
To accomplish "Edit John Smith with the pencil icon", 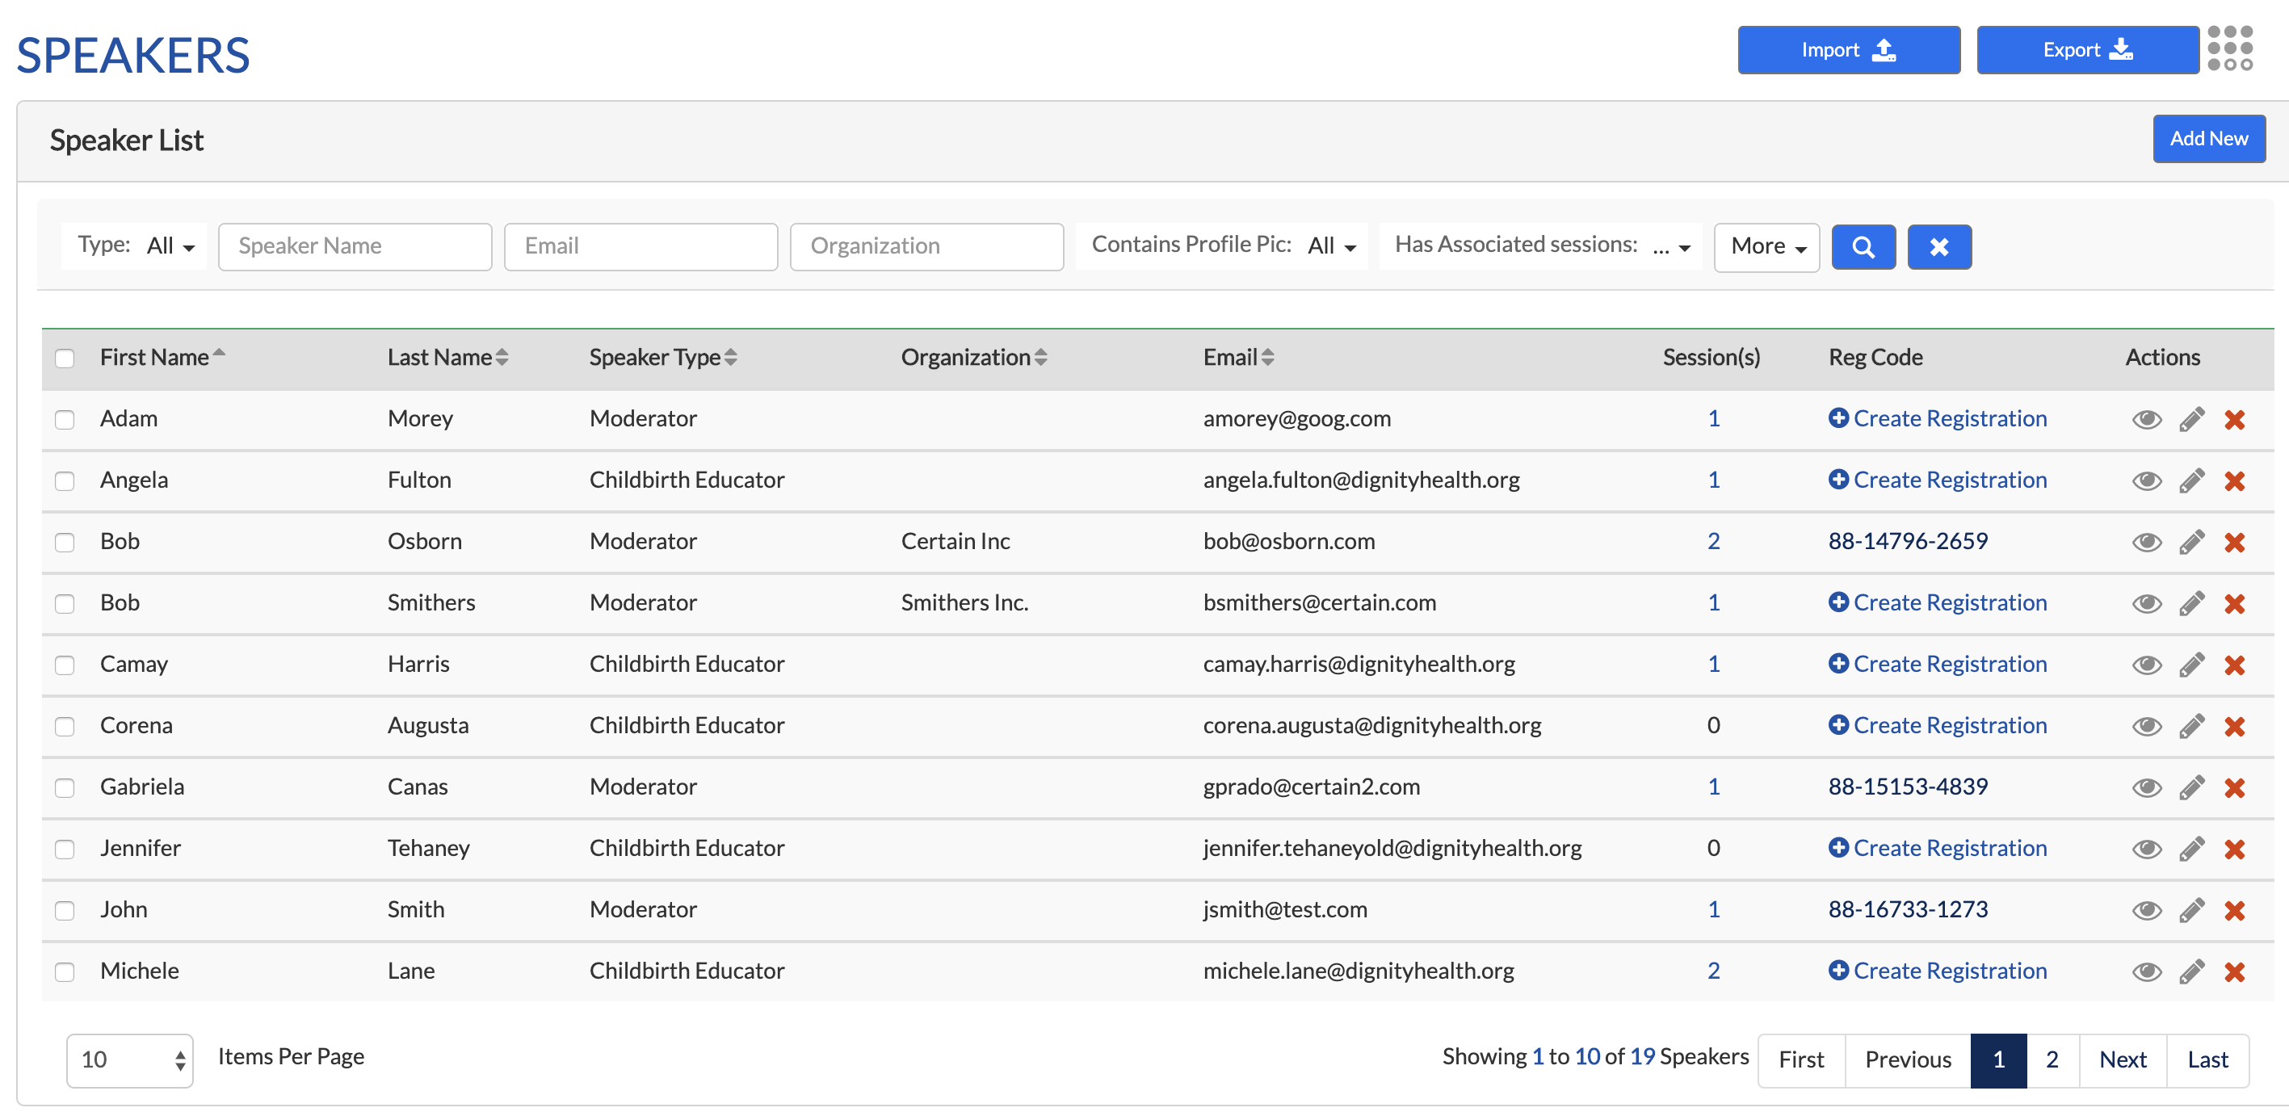I will pos(2192,910).
